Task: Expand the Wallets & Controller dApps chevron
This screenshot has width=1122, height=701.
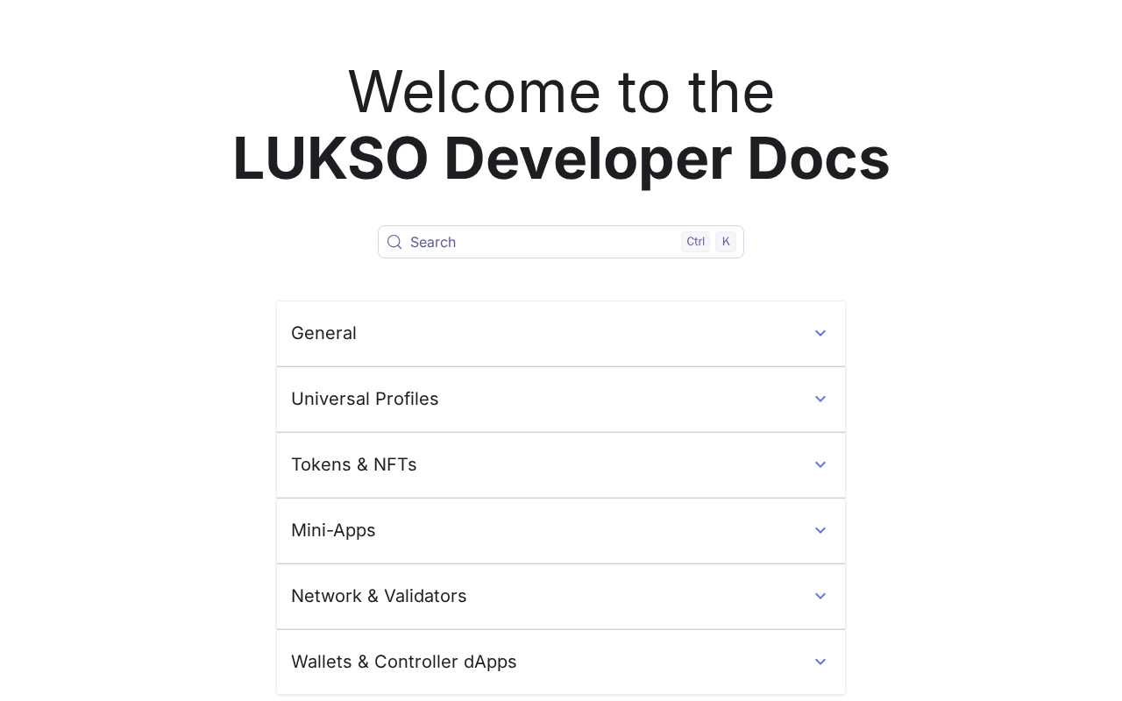Action: coord(820,662)
